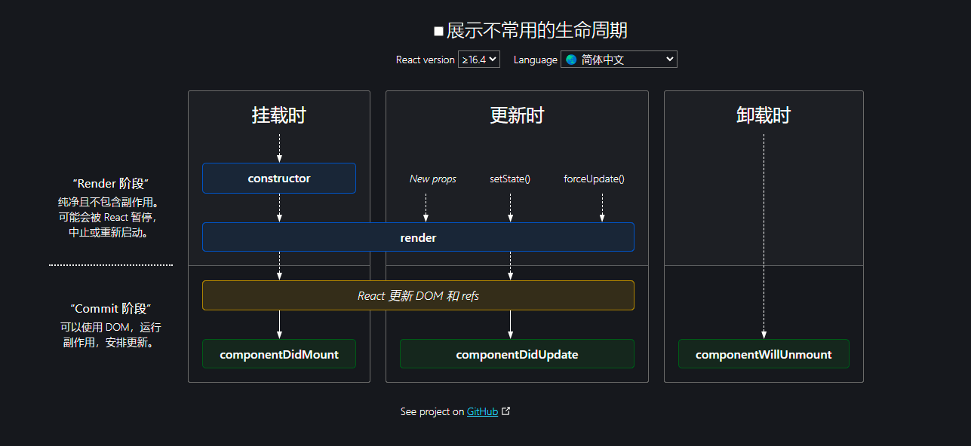Open the GitHub project link
Screen dimensions: 971x446
482,412
